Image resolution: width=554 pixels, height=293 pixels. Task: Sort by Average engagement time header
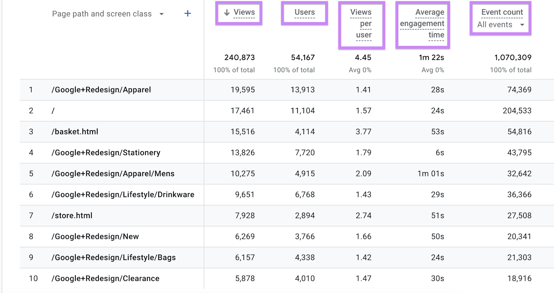click(422, 24)
